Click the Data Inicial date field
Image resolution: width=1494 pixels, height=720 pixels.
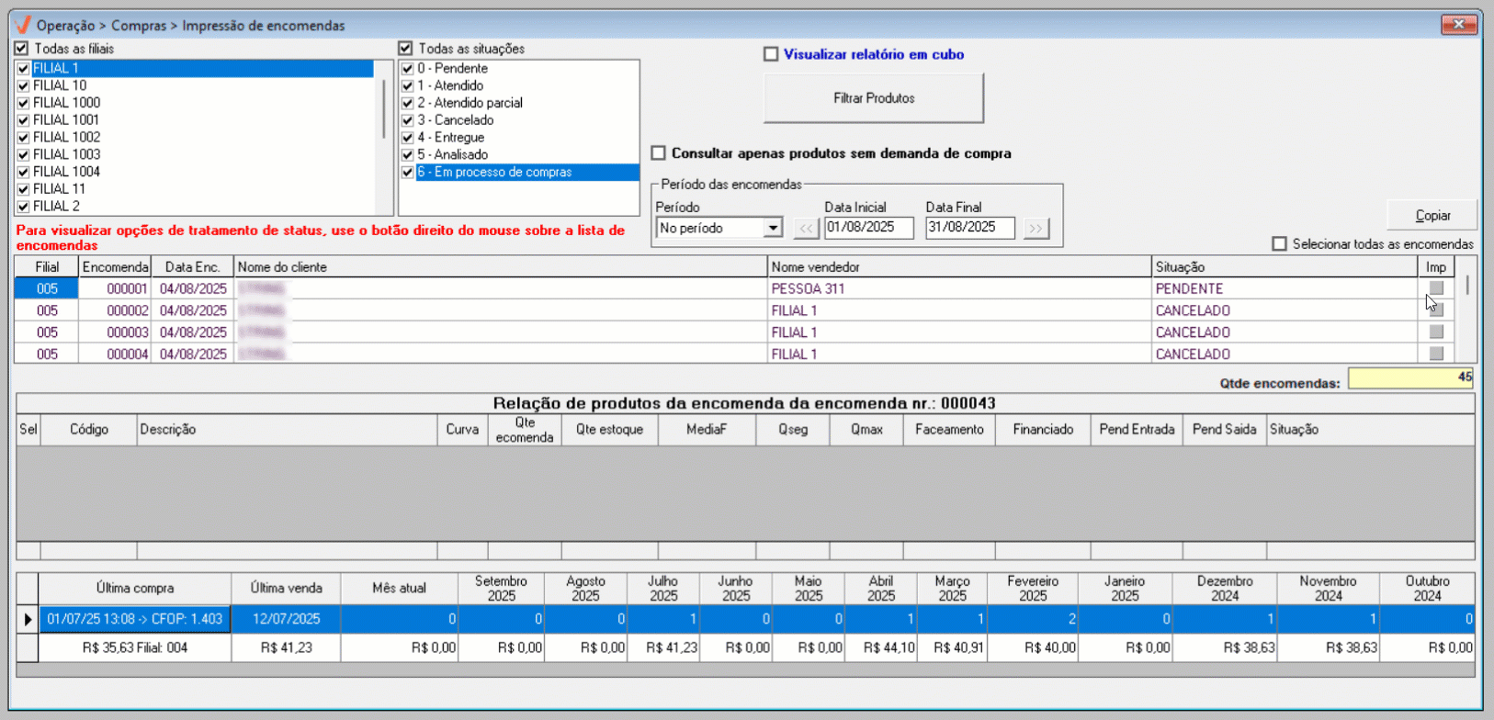868,228
